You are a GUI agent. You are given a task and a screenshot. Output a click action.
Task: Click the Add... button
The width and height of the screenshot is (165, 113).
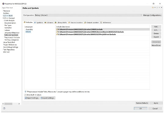156,27
